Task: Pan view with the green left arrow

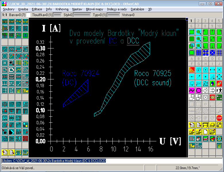Action: point(205,39)
